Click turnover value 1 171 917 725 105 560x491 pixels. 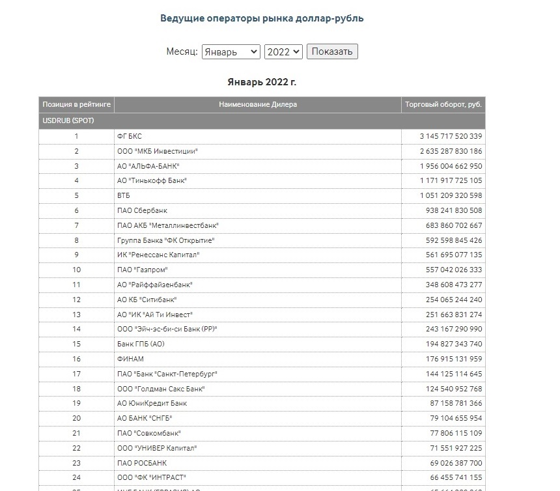pos(451,180)
